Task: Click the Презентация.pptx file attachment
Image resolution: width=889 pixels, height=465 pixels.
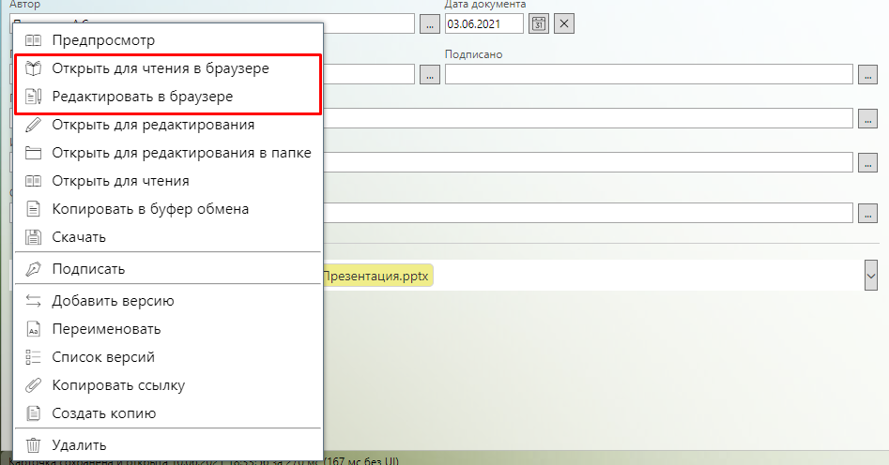Action: click(377, 277)
